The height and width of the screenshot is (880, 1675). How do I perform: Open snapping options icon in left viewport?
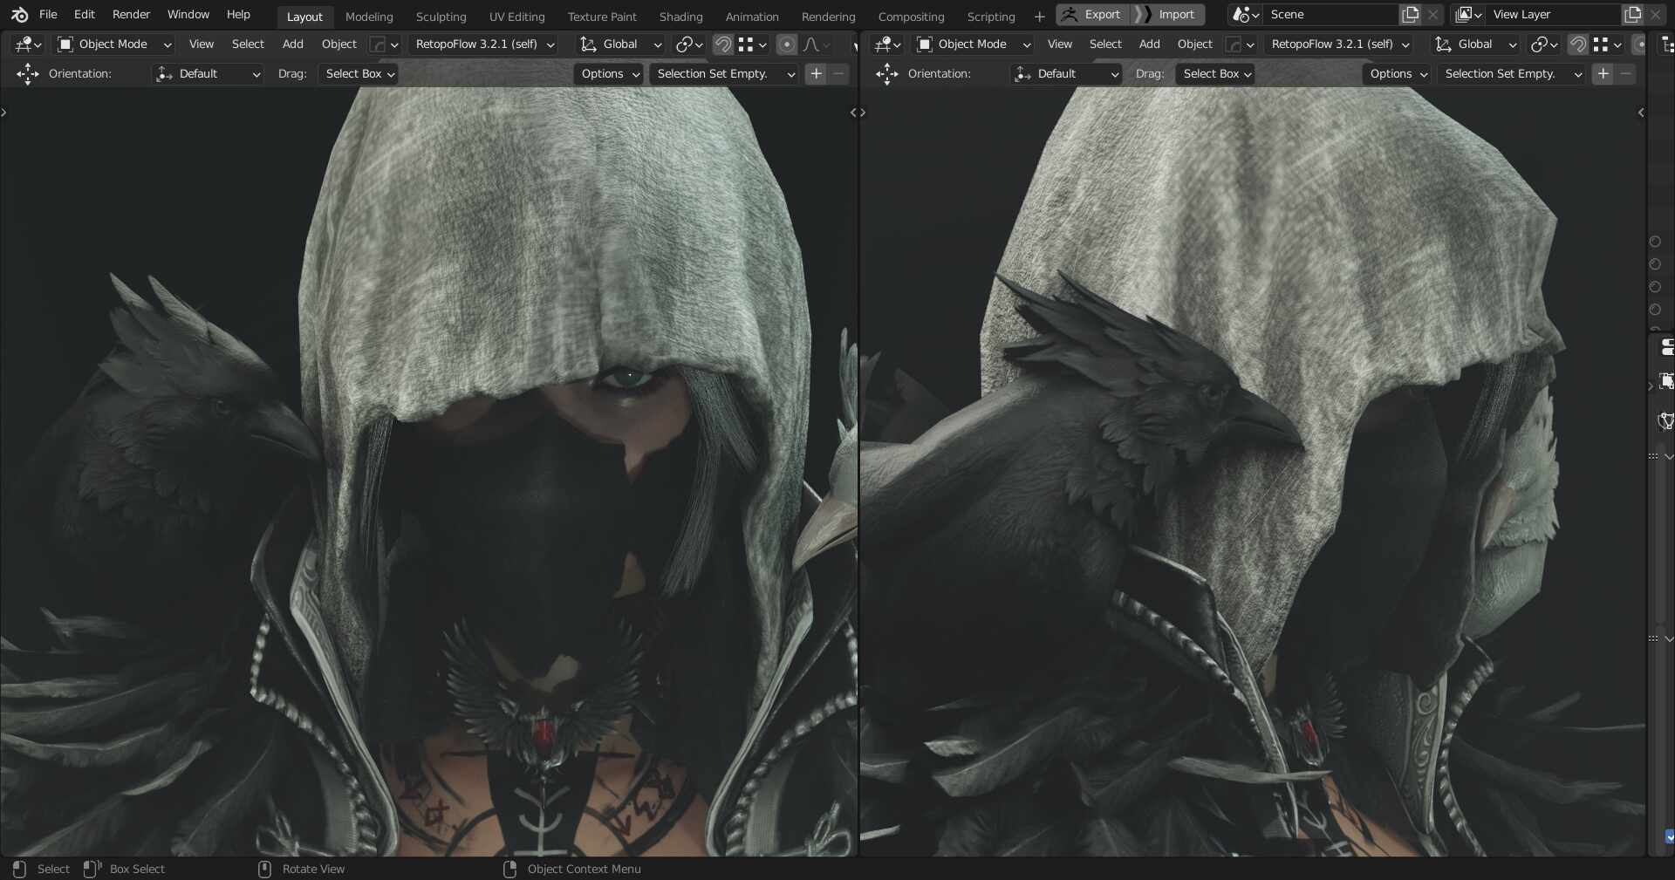[752, 44]
